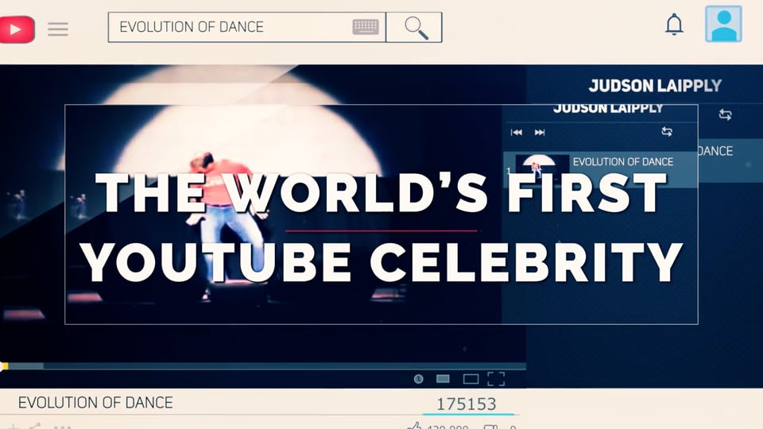Click the view count 175153
763x429 pixels.
[x=467, y=404]
